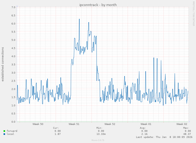The width and height of the screenshot is (196, 143).
Task: Click the local Avg value 2.16
Action: 144,134
